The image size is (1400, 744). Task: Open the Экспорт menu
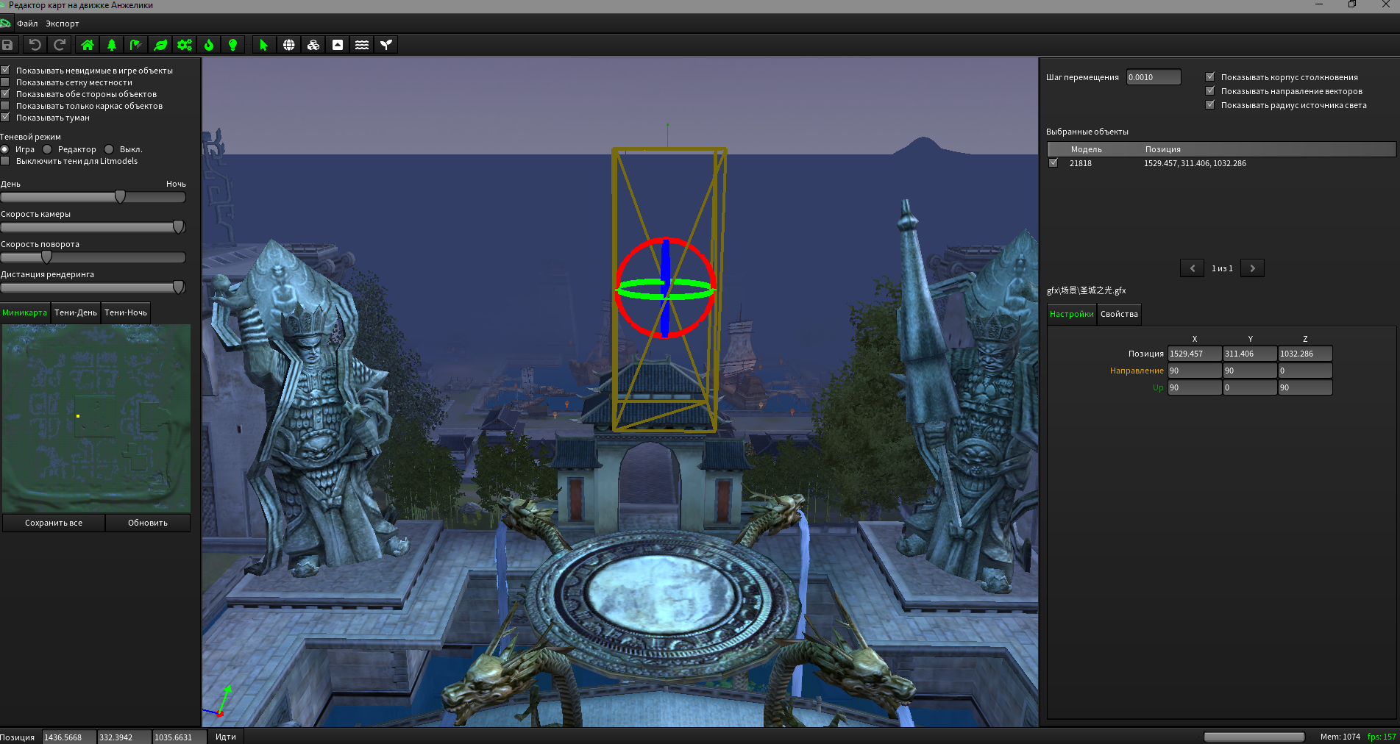63,24
